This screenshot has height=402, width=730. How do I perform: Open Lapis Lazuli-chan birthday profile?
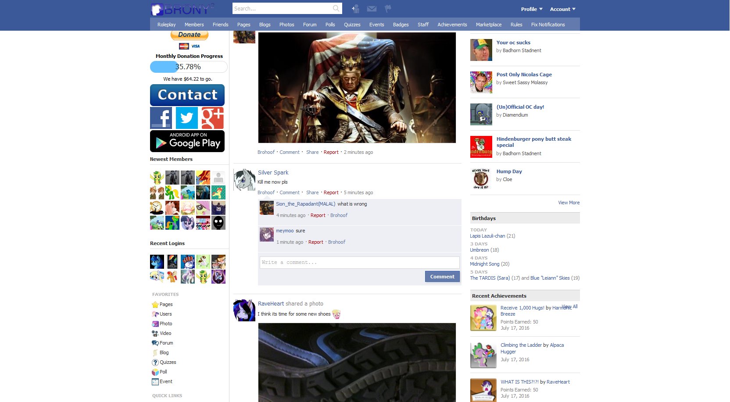point(487,236)
